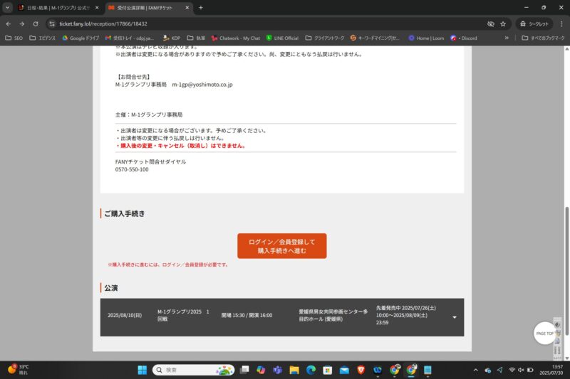Click the muted volume tray icon
570x379 pixels.
(x=521, y=370)
